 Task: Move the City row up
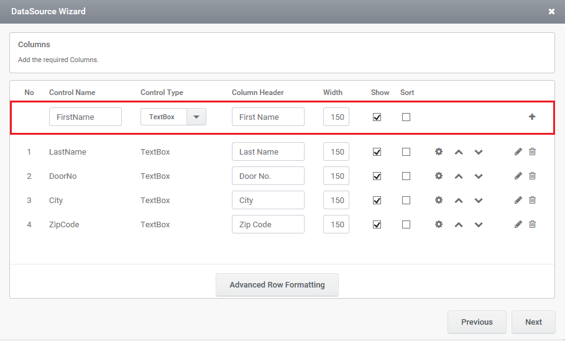pyautogui.click(x=458, y=201)
